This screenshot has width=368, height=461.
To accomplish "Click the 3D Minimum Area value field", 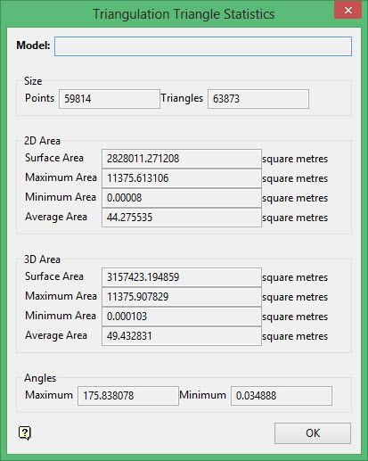I will tap(182, 317).
